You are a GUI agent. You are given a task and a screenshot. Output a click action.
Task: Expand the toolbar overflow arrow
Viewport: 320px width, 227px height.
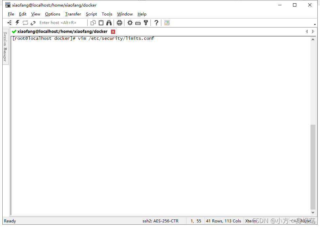(315, 24)
